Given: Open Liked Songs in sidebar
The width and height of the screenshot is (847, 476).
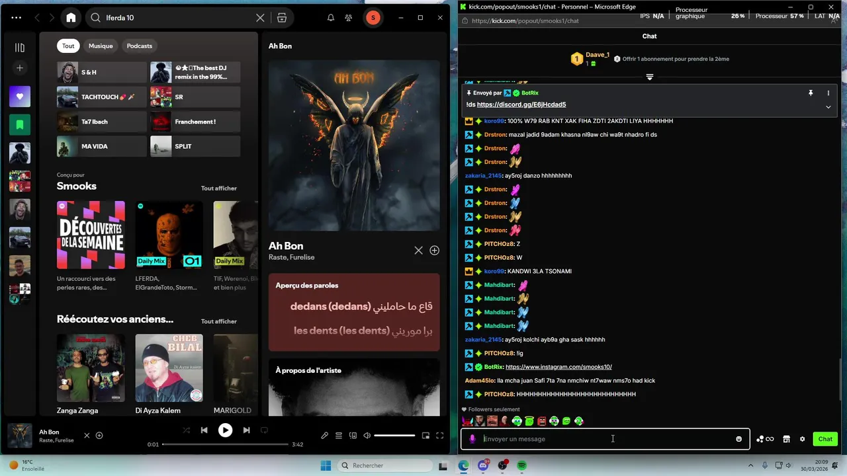Looking at the screenshot, I should [20, 97].
